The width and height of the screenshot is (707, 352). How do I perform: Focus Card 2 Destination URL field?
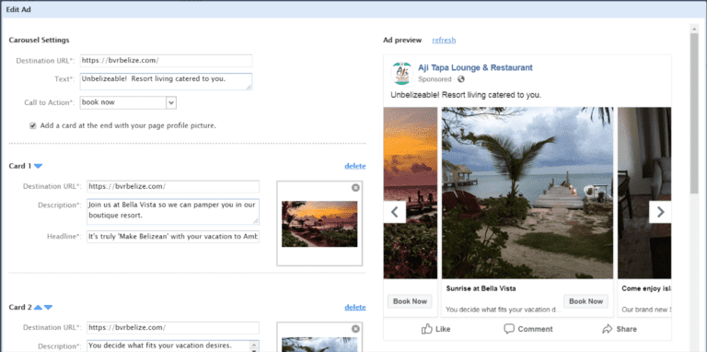(173, 328)
